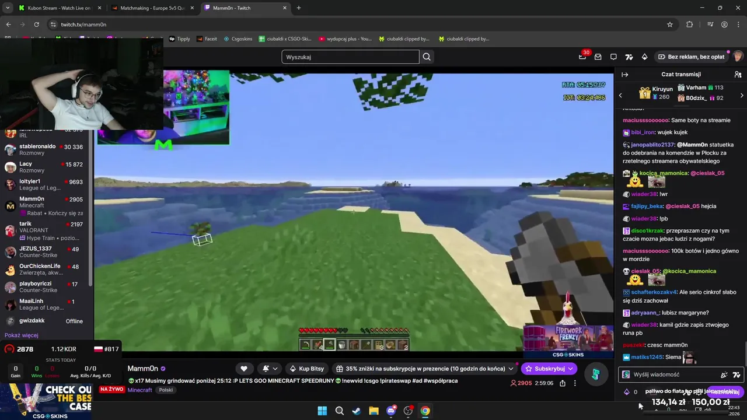Open the chat emote picker icon

(724, 374)
